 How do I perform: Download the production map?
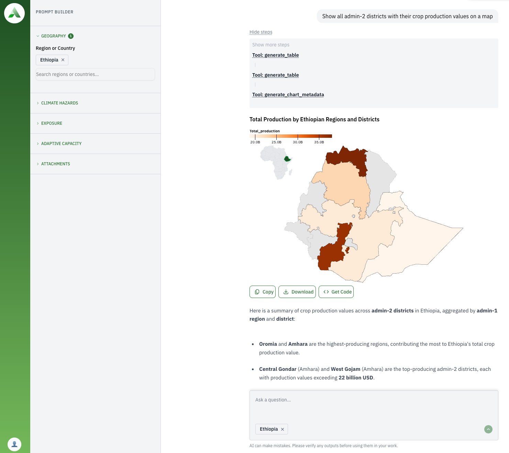297,292
